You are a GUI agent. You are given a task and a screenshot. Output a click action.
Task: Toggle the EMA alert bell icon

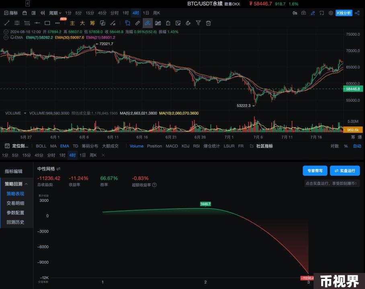click(12, 37)
